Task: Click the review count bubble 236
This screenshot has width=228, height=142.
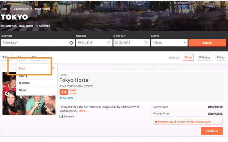Action: pyautogui.click(x=74, y=93)
